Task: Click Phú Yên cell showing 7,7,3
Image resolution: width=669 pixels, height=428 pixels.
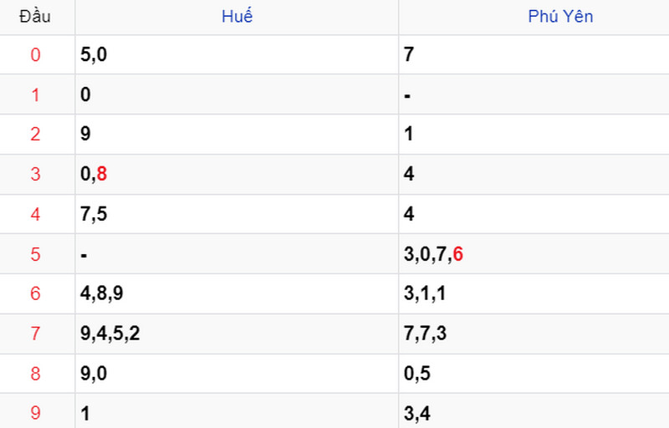Action: [x=534, y=334]
